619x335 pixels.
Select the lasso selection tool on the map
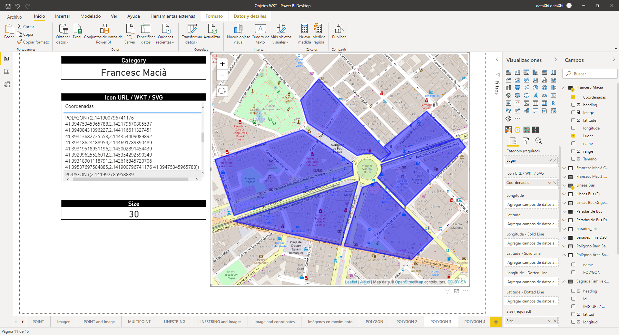[x=222, y=91]
